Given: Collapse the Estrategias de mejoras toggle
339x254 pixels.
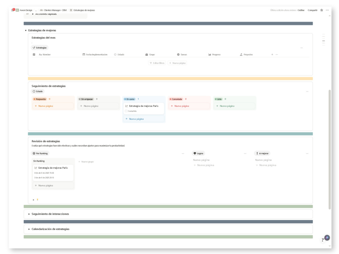Looking at the screenshot, I should tap(26, 30).
